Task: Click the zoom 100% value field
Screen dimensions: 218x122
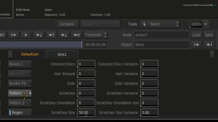Action: click(x=196, y=24)
